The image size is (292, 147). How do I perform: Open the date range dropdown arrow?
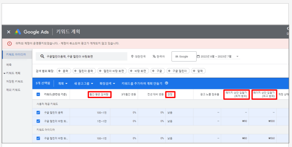(x=237, y=56)
